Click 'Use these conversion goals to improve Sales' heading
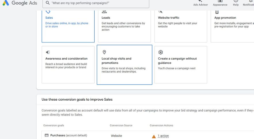The height and width of the screenshot is (139, 254). pos(77,99)
